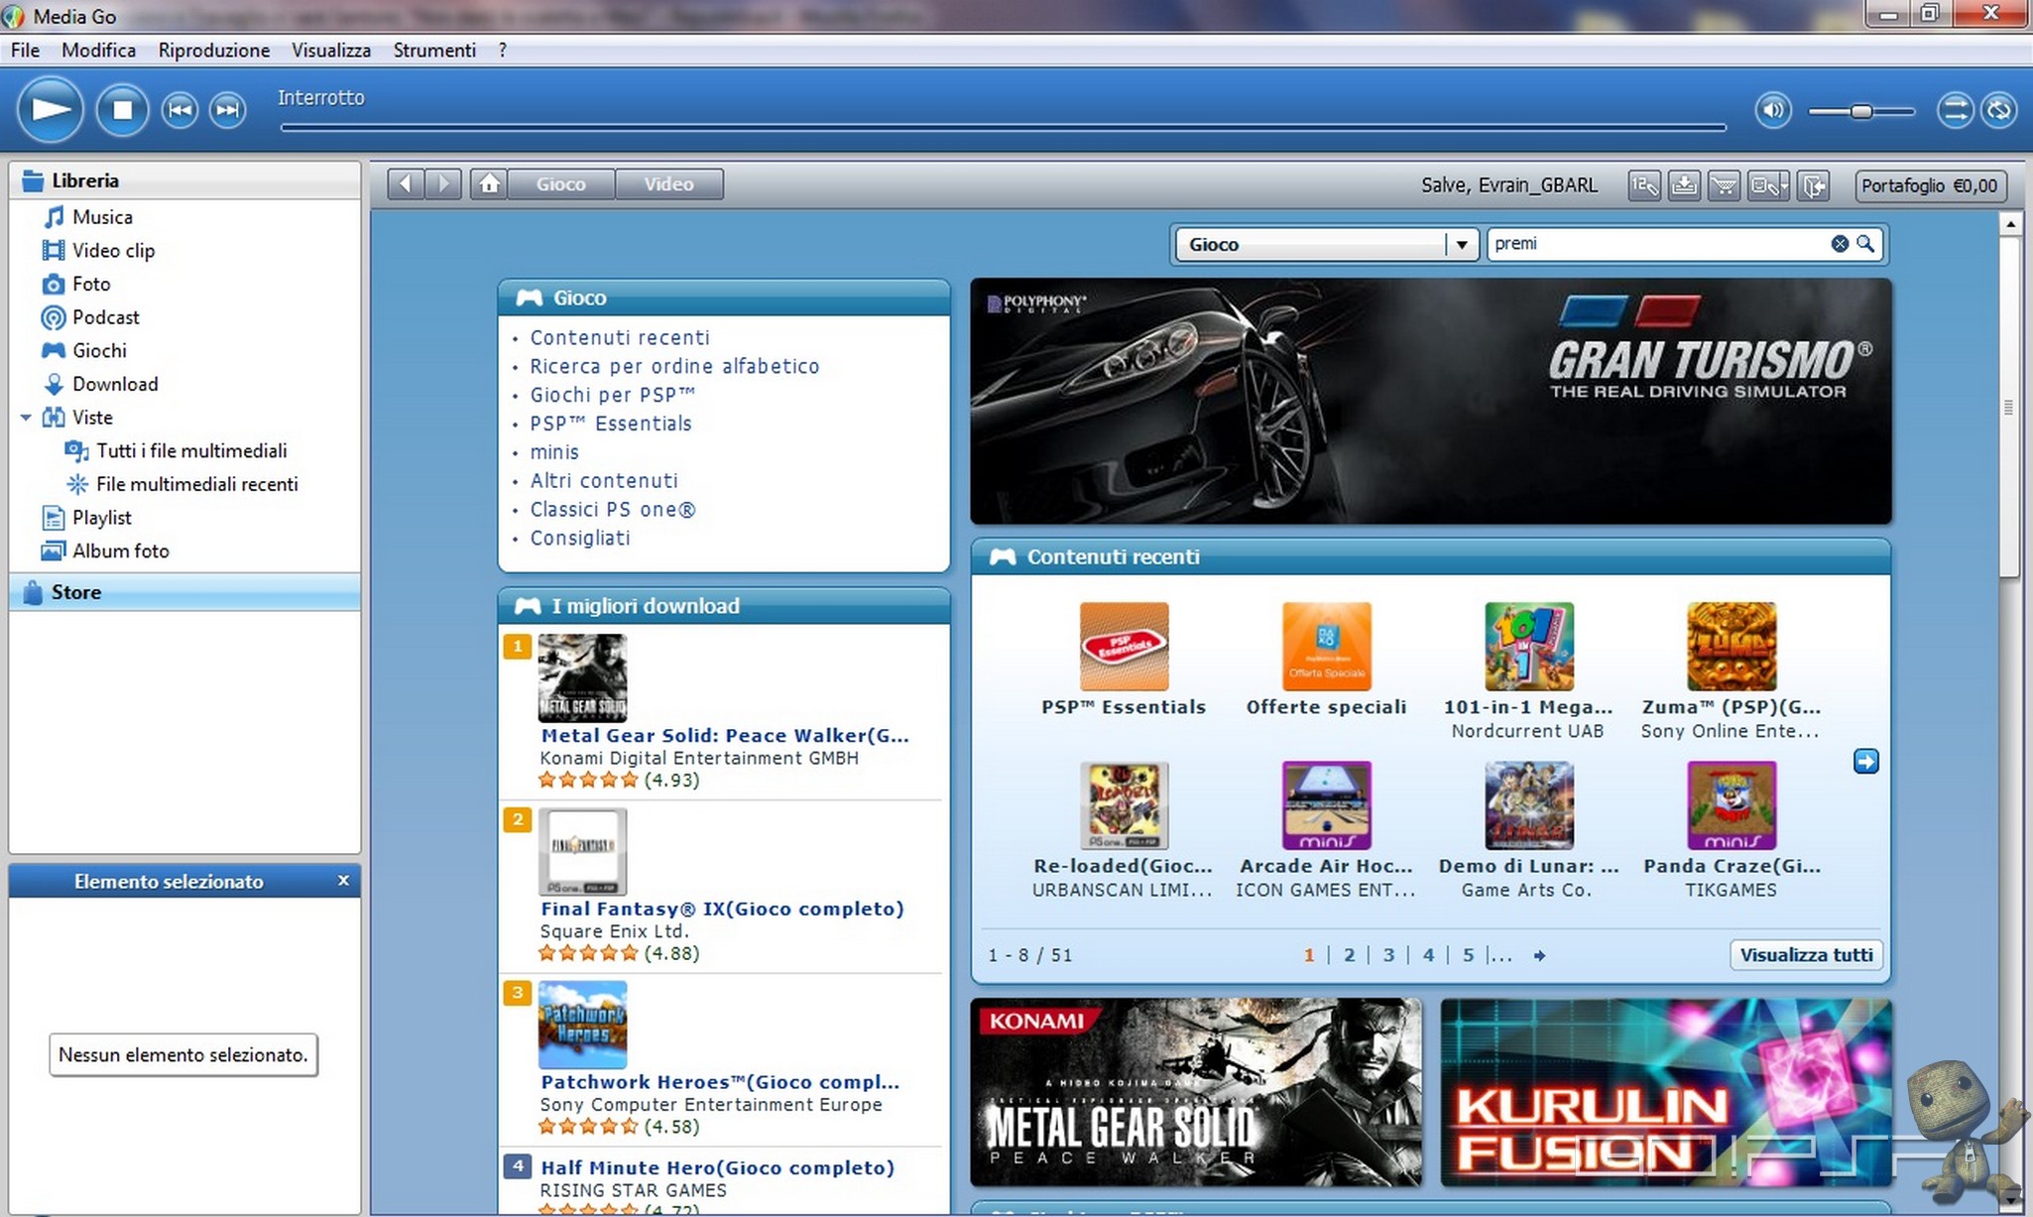
Task: Open Album foto in the sidebar
Action: pos(120,550)
